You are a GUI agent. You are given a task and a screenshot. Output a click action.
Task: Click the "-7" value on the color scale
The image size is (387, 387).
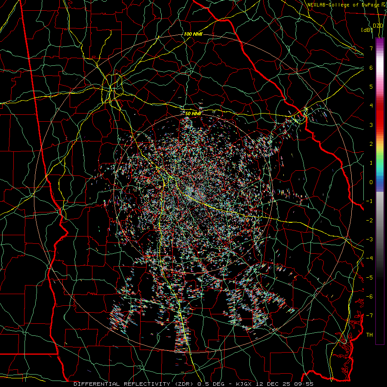pyautogui.click(x=369, y=316)
